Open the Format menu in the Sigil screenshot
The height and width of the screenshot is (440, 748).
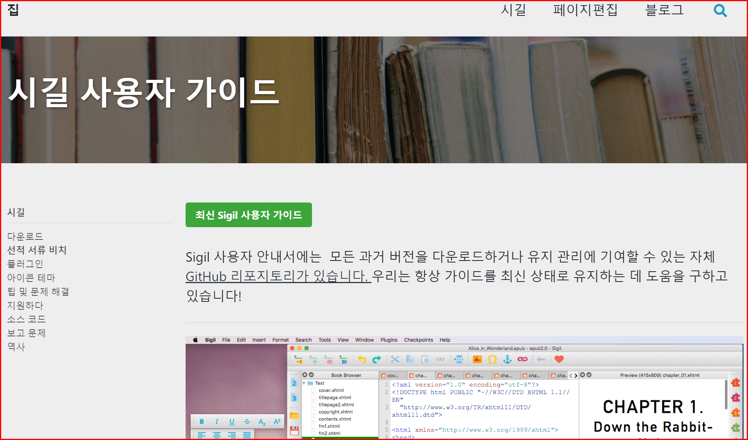[281, 340]
